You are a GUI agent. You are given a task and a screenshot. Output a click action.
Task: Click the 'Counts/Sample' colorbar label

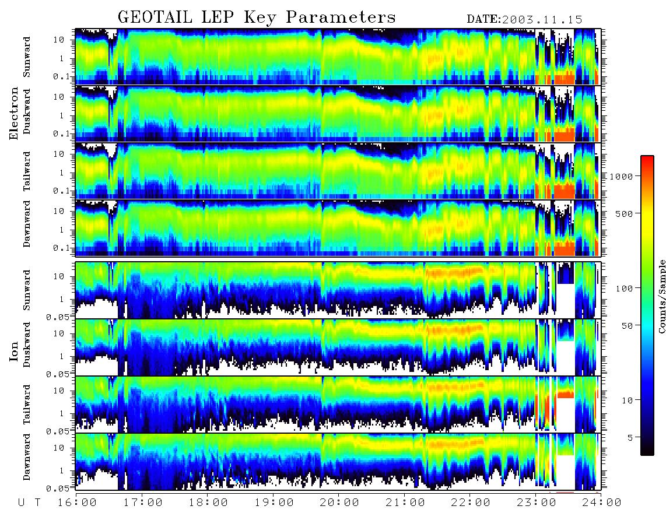click(661, 296)
